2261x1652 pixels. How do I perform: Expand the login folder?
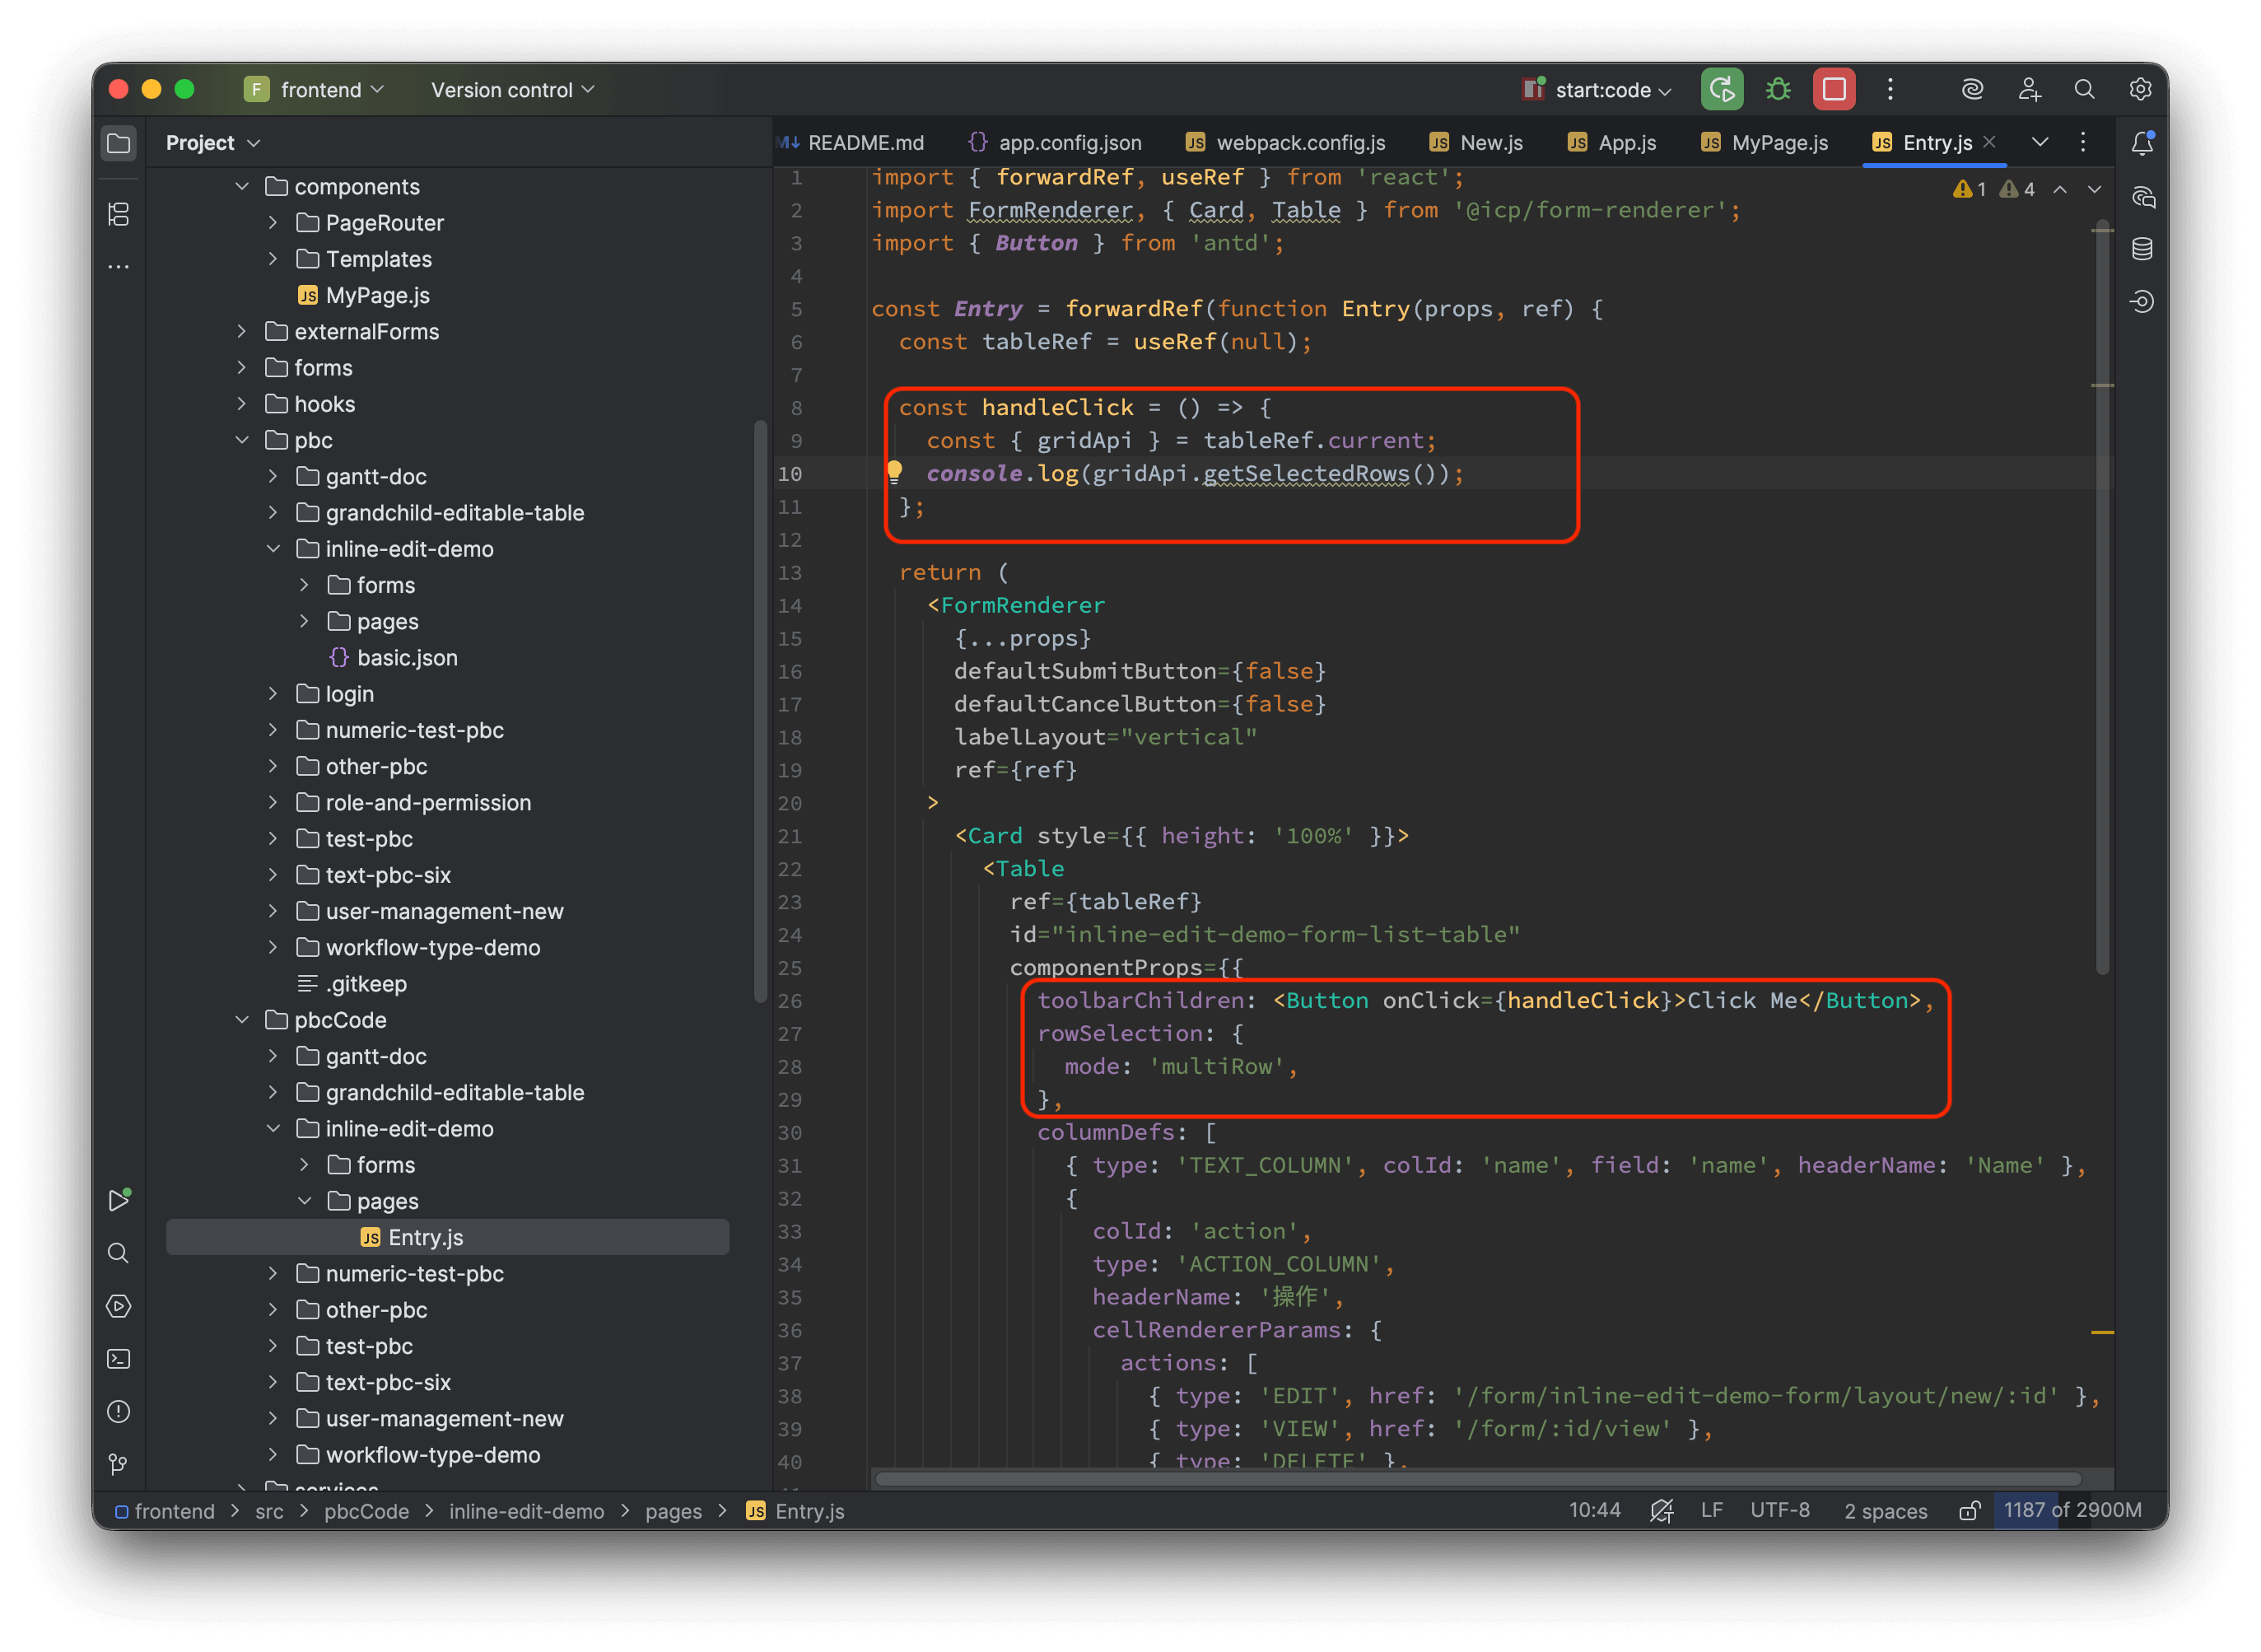click(x=273, y=694)
